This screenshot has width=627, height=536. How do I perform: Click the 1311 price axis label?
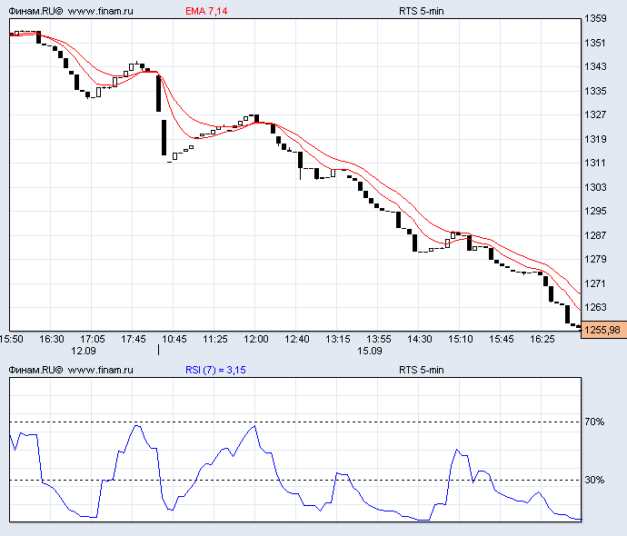point(595,163)
